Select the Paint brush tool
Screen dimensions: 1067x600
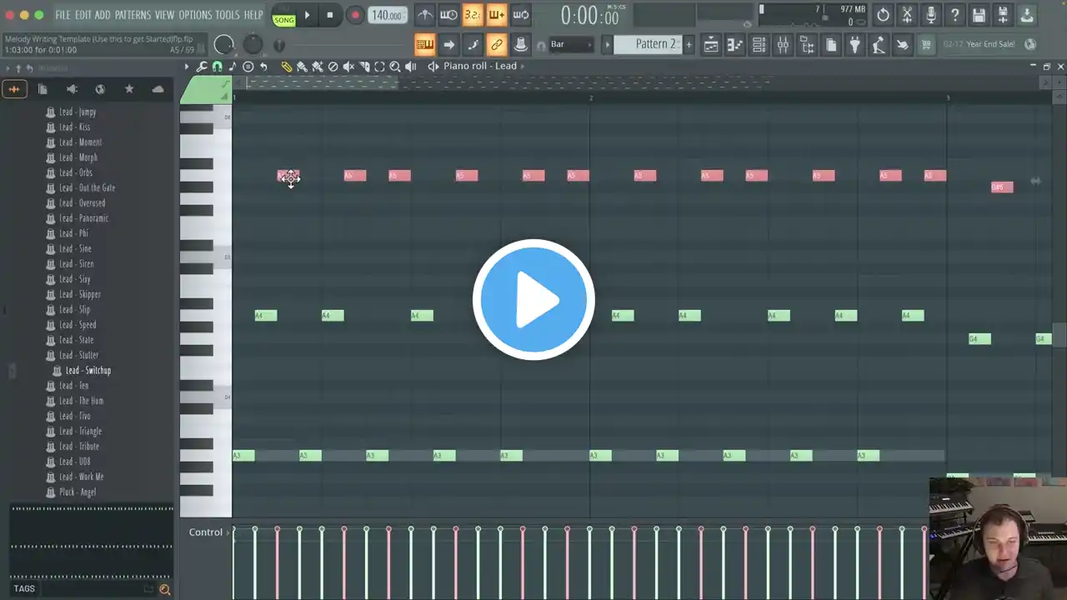coord(302,67)
